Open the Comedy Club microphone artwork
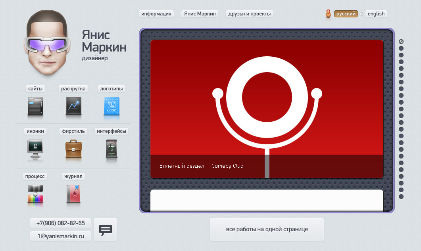The image size is (421, 251). point(267,109)
